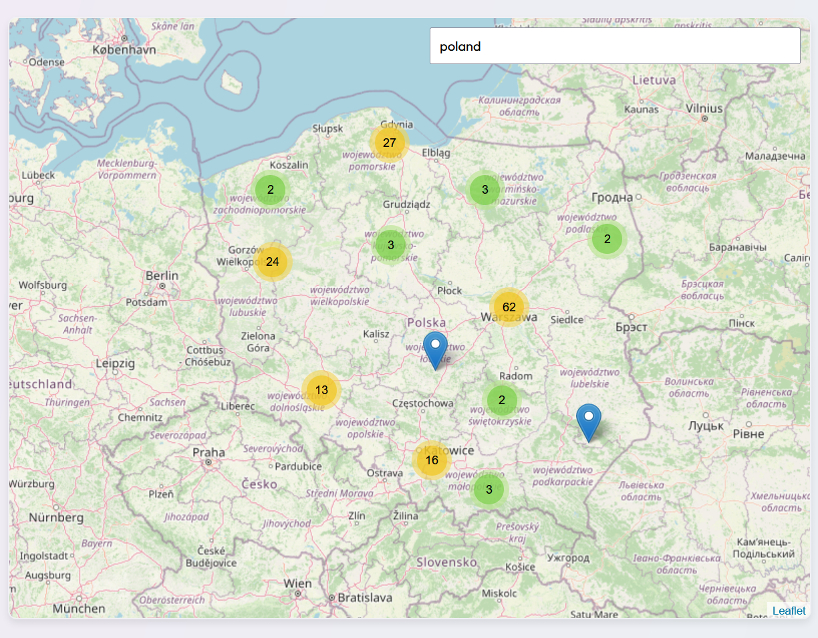Click the cluster marker showing 62 near Warszawa
The height and width of the screenshot is (638, 818).
pyautogui.click(x=509, y=307)
